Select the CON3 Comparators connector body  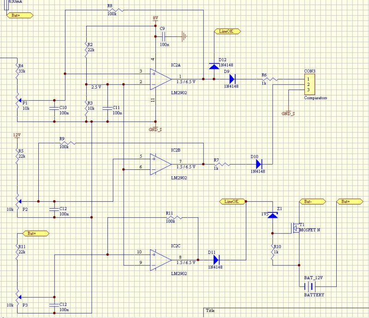pos(309,84)
